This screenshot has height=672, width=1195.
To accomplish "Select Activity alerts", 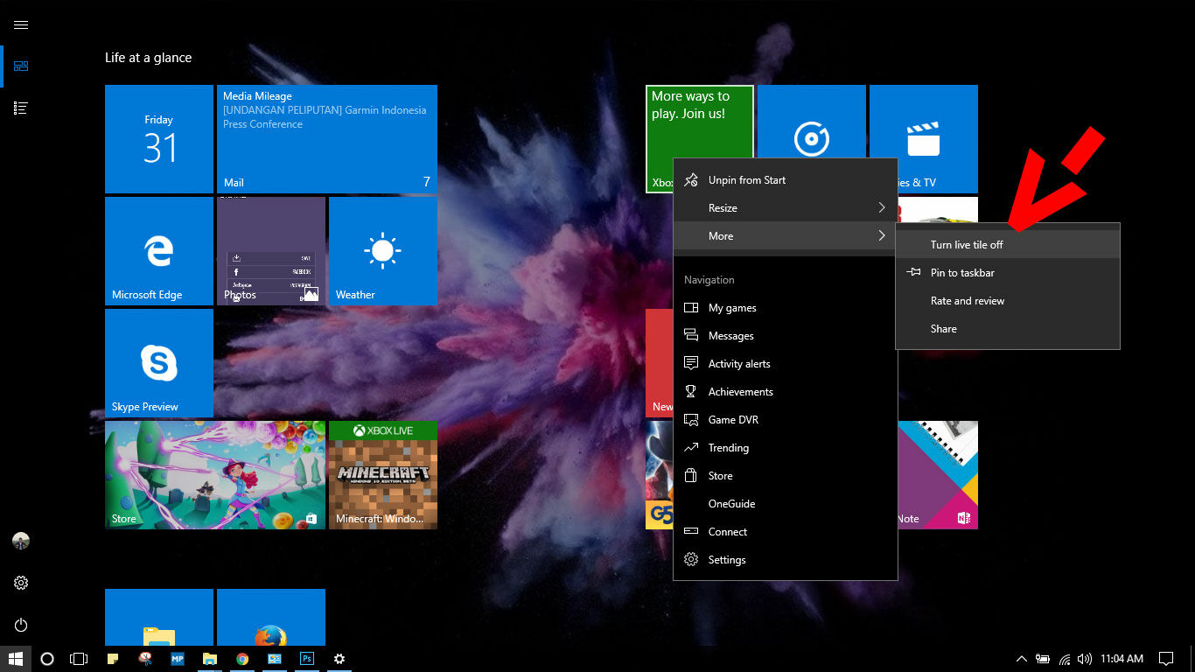I will pyautogui.click(x=786, y=364).
